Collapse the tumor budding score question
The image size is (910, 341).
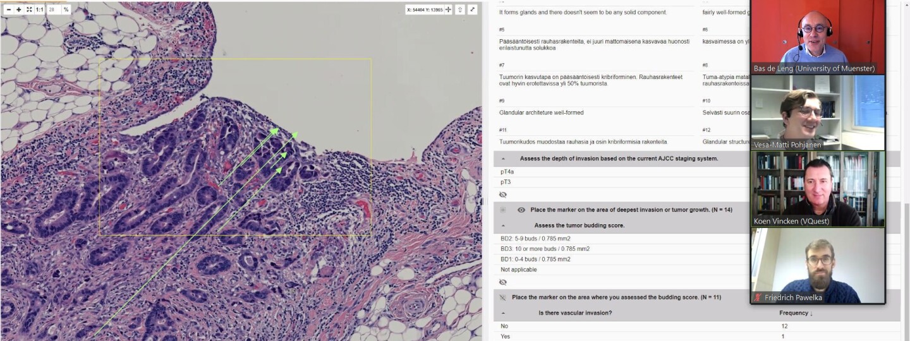coord(504,225)
